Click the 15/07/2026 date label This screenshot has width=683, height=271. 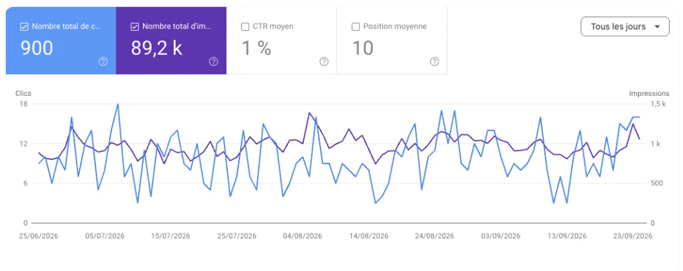coord(171,236)
